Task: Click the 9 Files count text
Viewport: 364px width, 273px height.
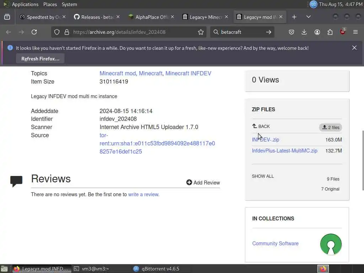Action: click(x=333, y=179)
